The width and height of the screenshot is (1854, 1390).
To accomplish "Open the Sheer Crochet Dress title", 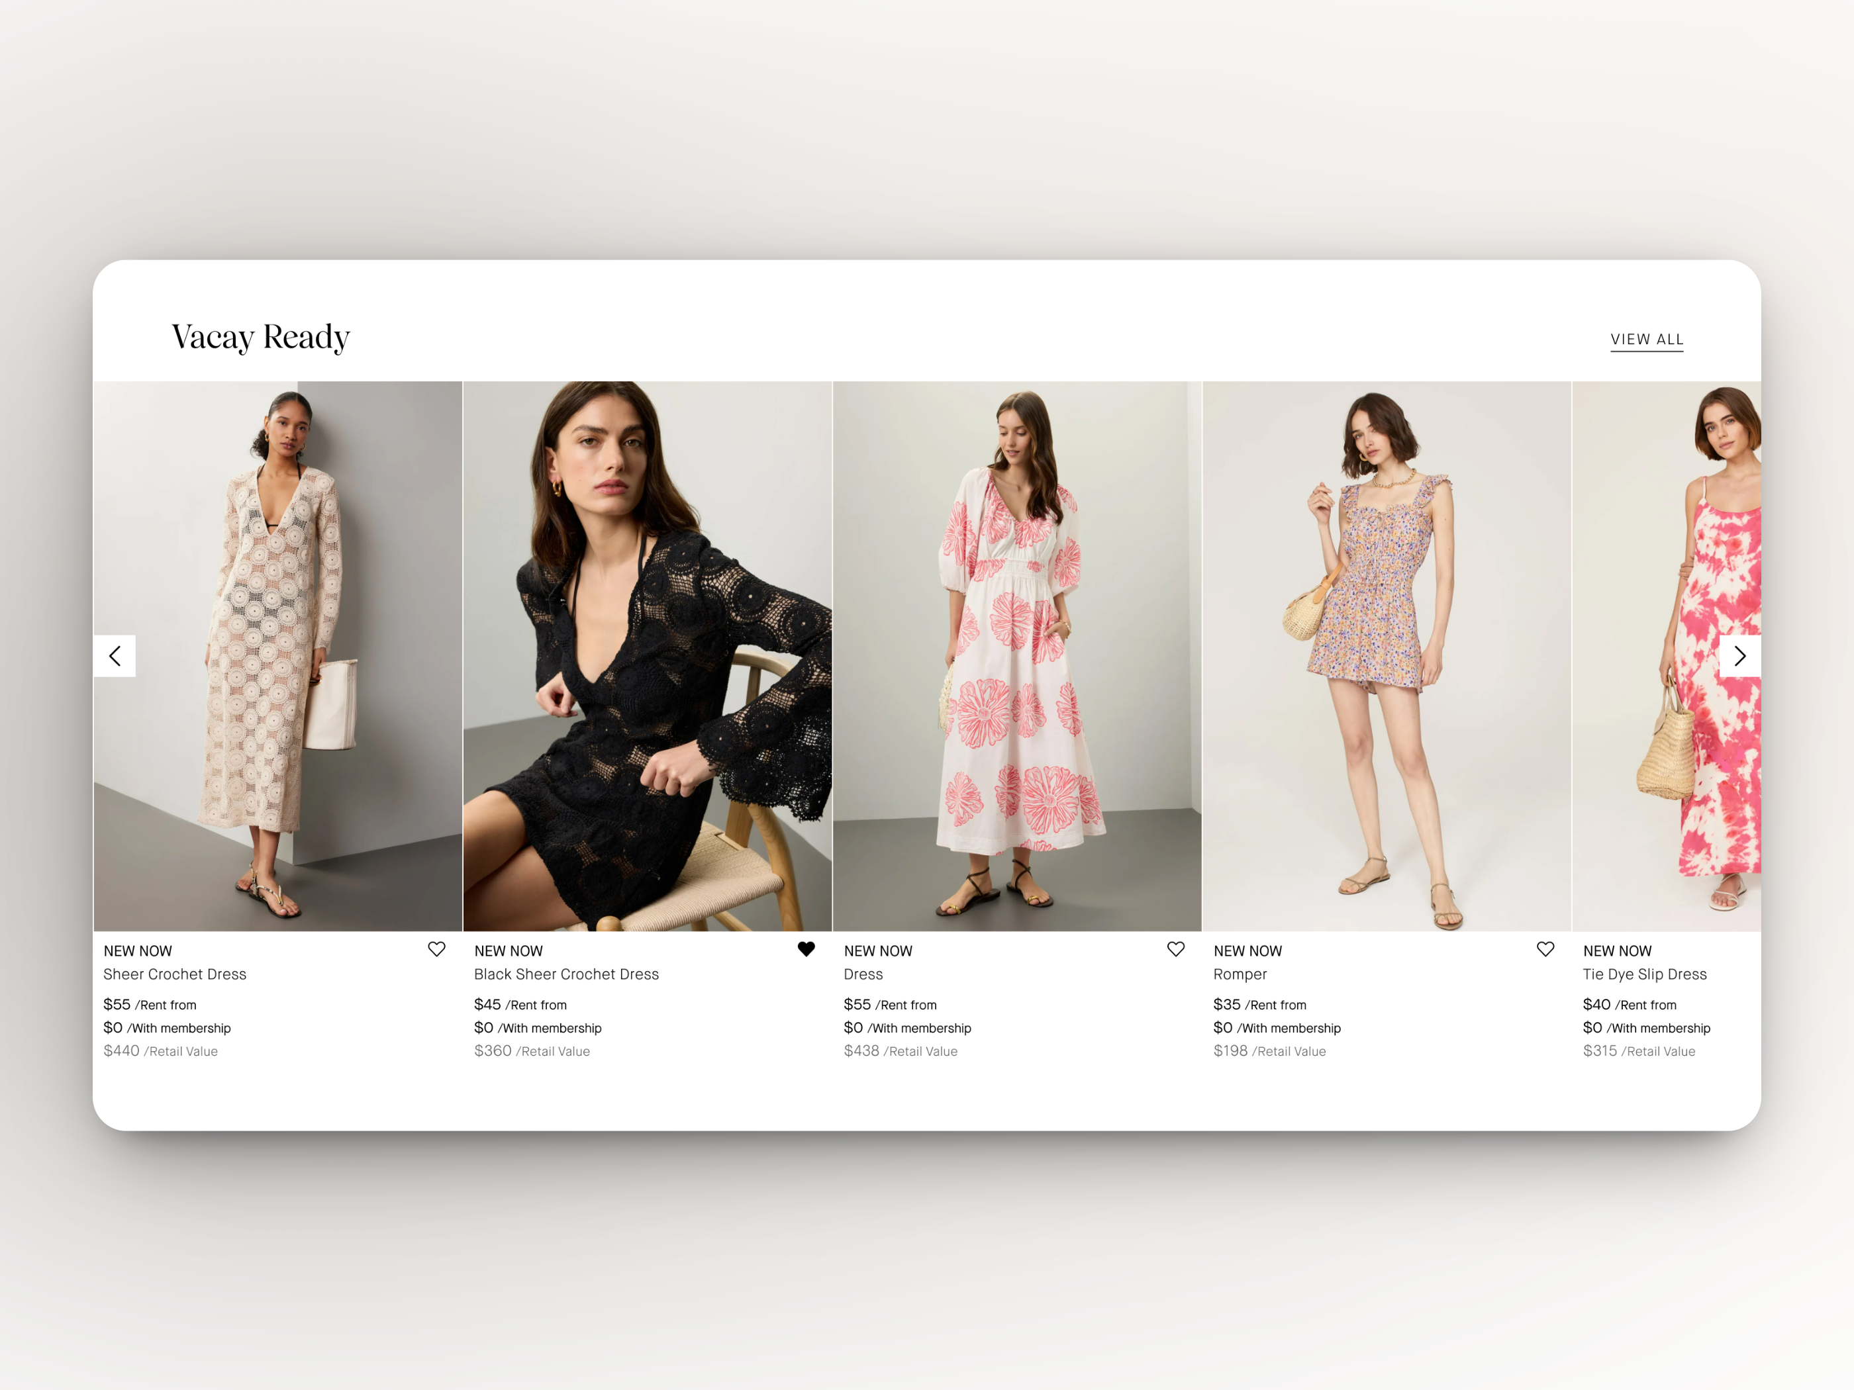I will click(175, 974).
